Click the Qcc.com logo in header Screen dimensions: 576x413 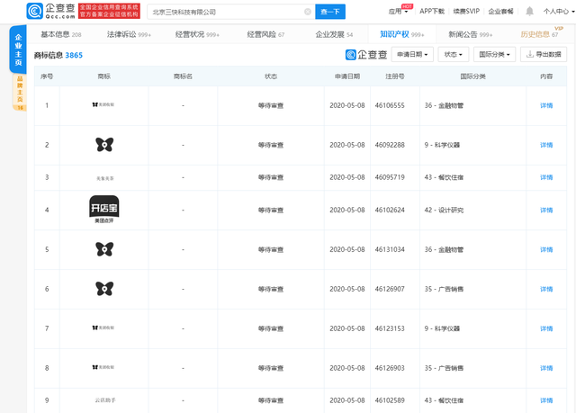click(x=51, y=11)
